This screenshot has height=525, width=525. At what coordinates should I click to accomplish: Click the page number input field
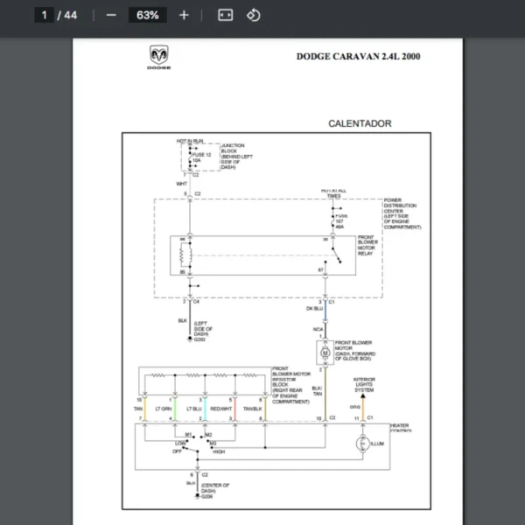(43, 15)
